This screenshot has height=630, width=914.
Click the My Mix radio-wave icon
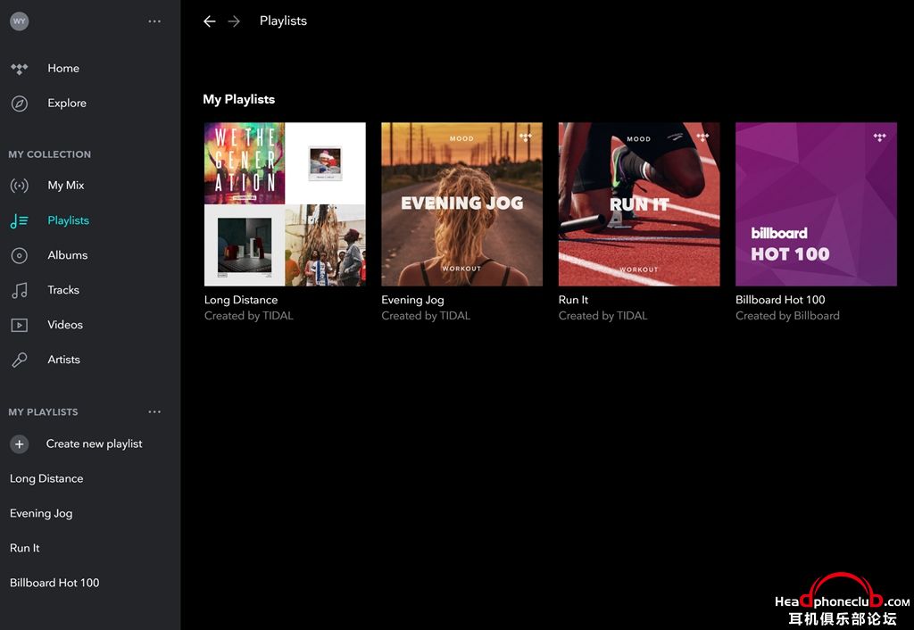20,186
